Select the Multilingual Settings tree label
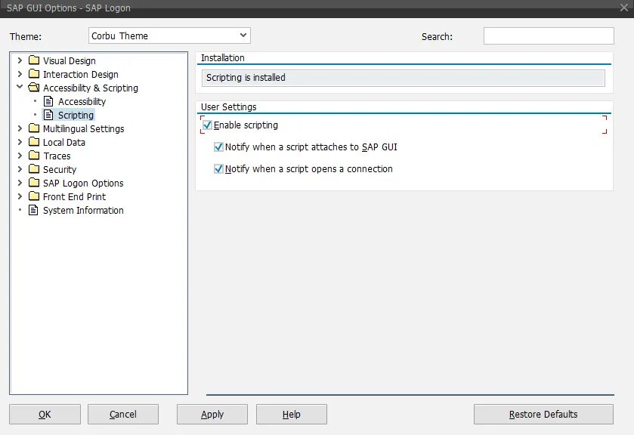The image size is (634, 435). (x=83, y=129)
